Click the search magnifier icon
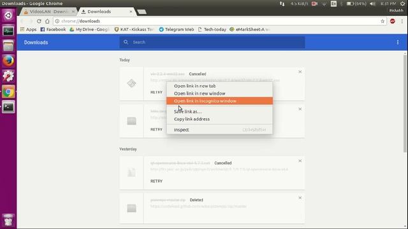The image size is (408, 229). (126, 42)
